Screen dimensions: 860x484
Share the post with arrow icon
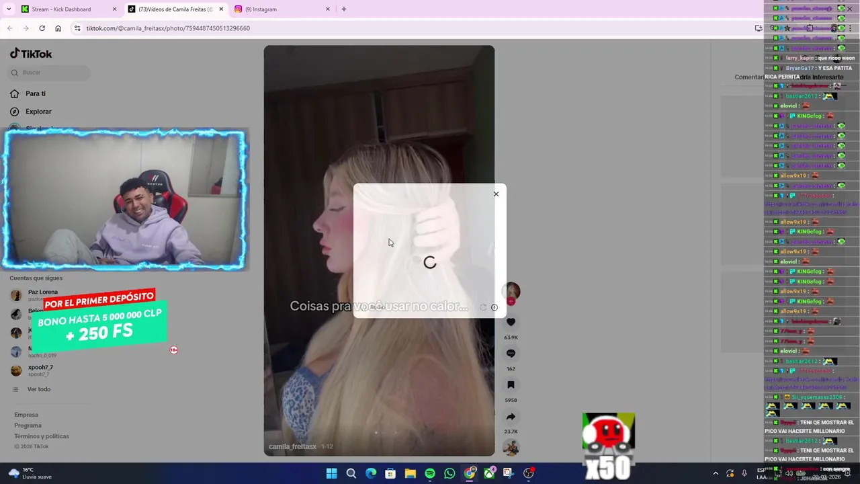click(x=511, y=417)
